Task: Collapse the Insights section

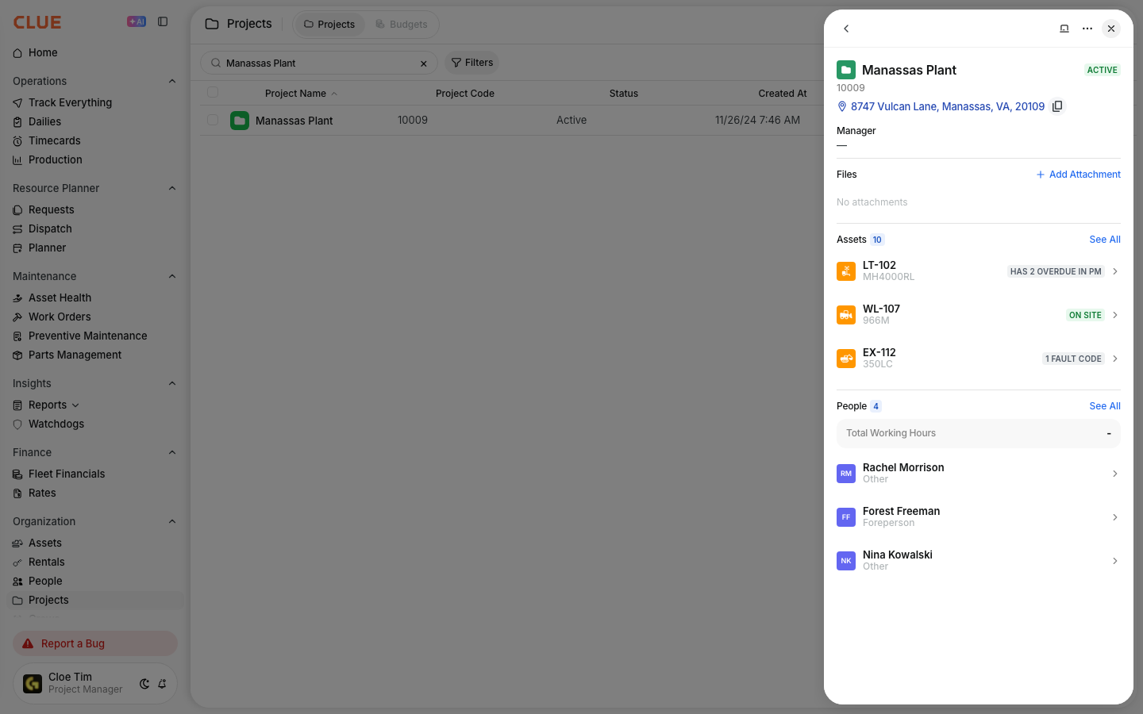Action: [172, 383]
